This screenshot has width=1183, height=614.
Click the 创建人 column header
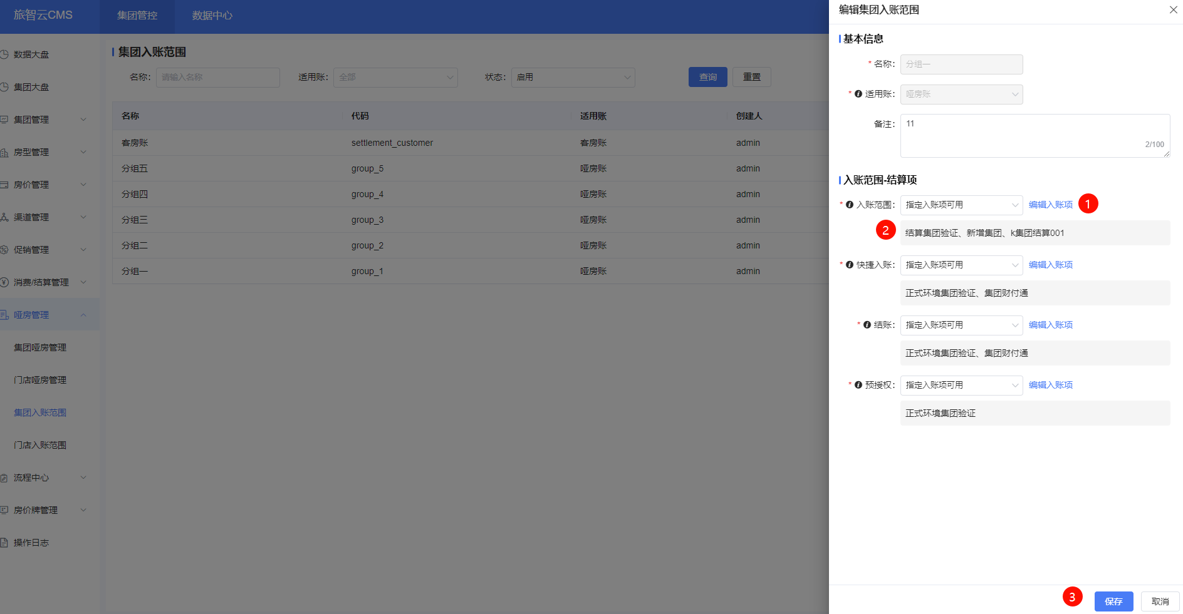click(749, 116)
